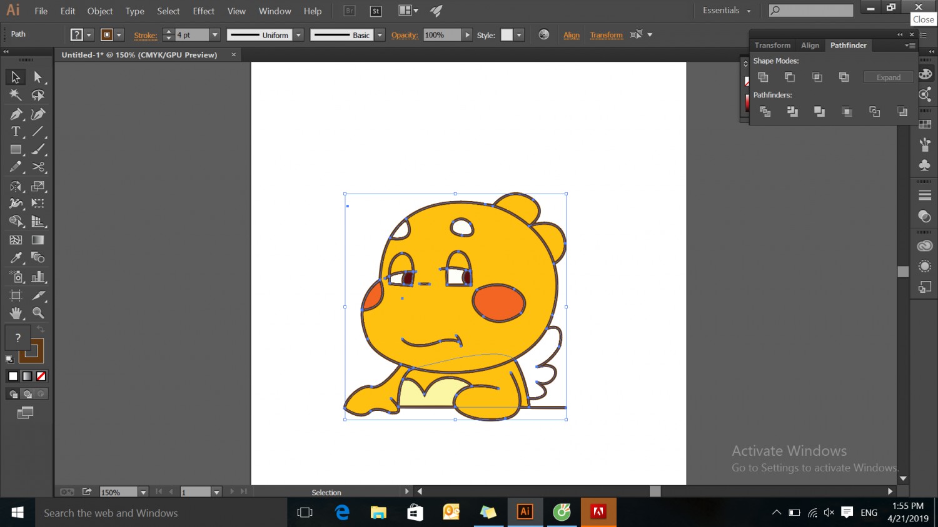Click the Divide pathfinder icon
This screenshot has height=527, width=938.
(765, 112)
